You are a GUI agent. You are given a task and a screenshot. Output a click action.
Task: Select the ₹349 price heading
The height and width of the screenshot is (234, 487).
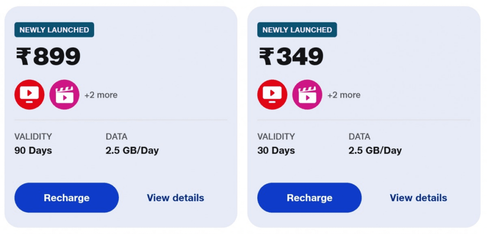click(291, 57)
